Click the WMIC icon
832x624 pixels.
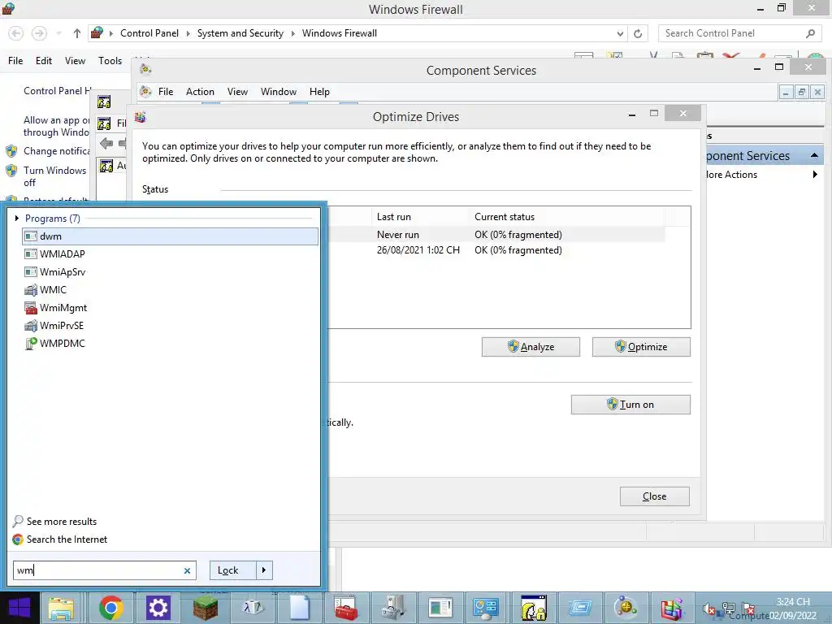(31, 290)
